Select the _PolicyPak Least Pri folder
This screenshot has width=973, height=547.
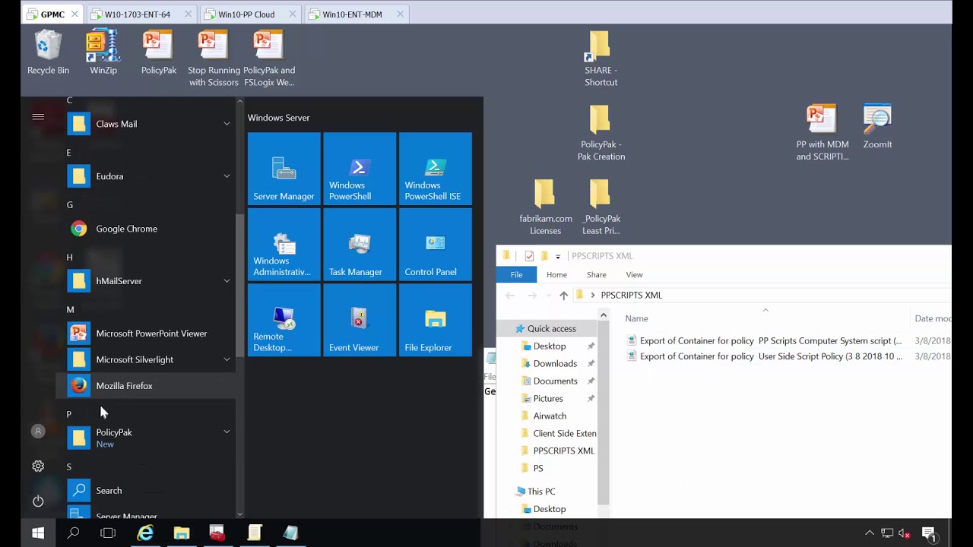coord(601,207)
